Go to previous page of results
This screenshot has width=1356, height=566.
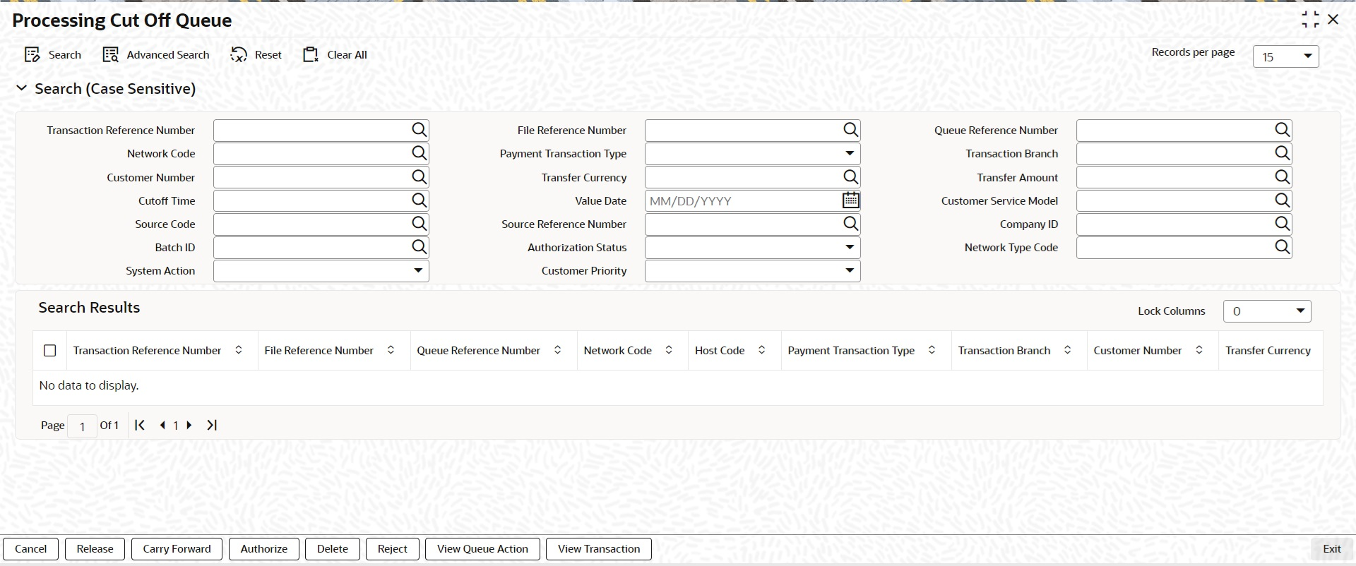(x=162, y=425)
